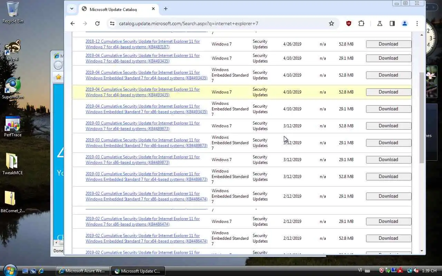The height and width of the screenshot is (276, 442).
Task: Open 2018-12 Windows 7 x64 update link KB4483187
Action: [143, 44]
